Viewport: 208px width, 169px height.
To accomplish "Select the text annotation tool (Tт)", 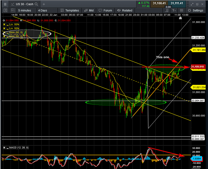I will point(174,10).
